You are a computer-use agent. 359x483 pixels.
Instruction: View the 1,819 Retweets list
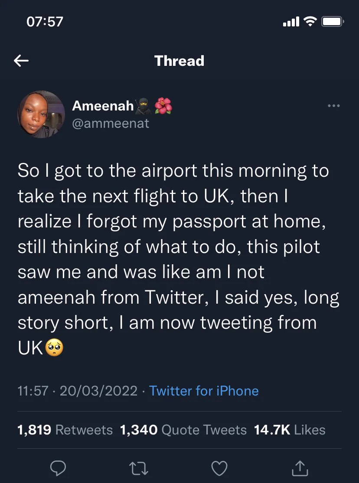click(65, 430)
